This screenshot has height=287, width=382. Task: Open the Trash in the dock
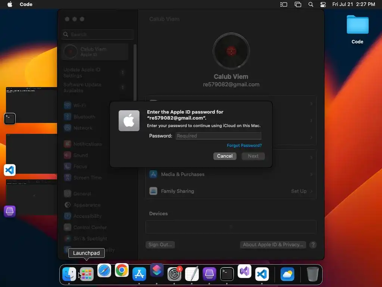pos(312,274)
